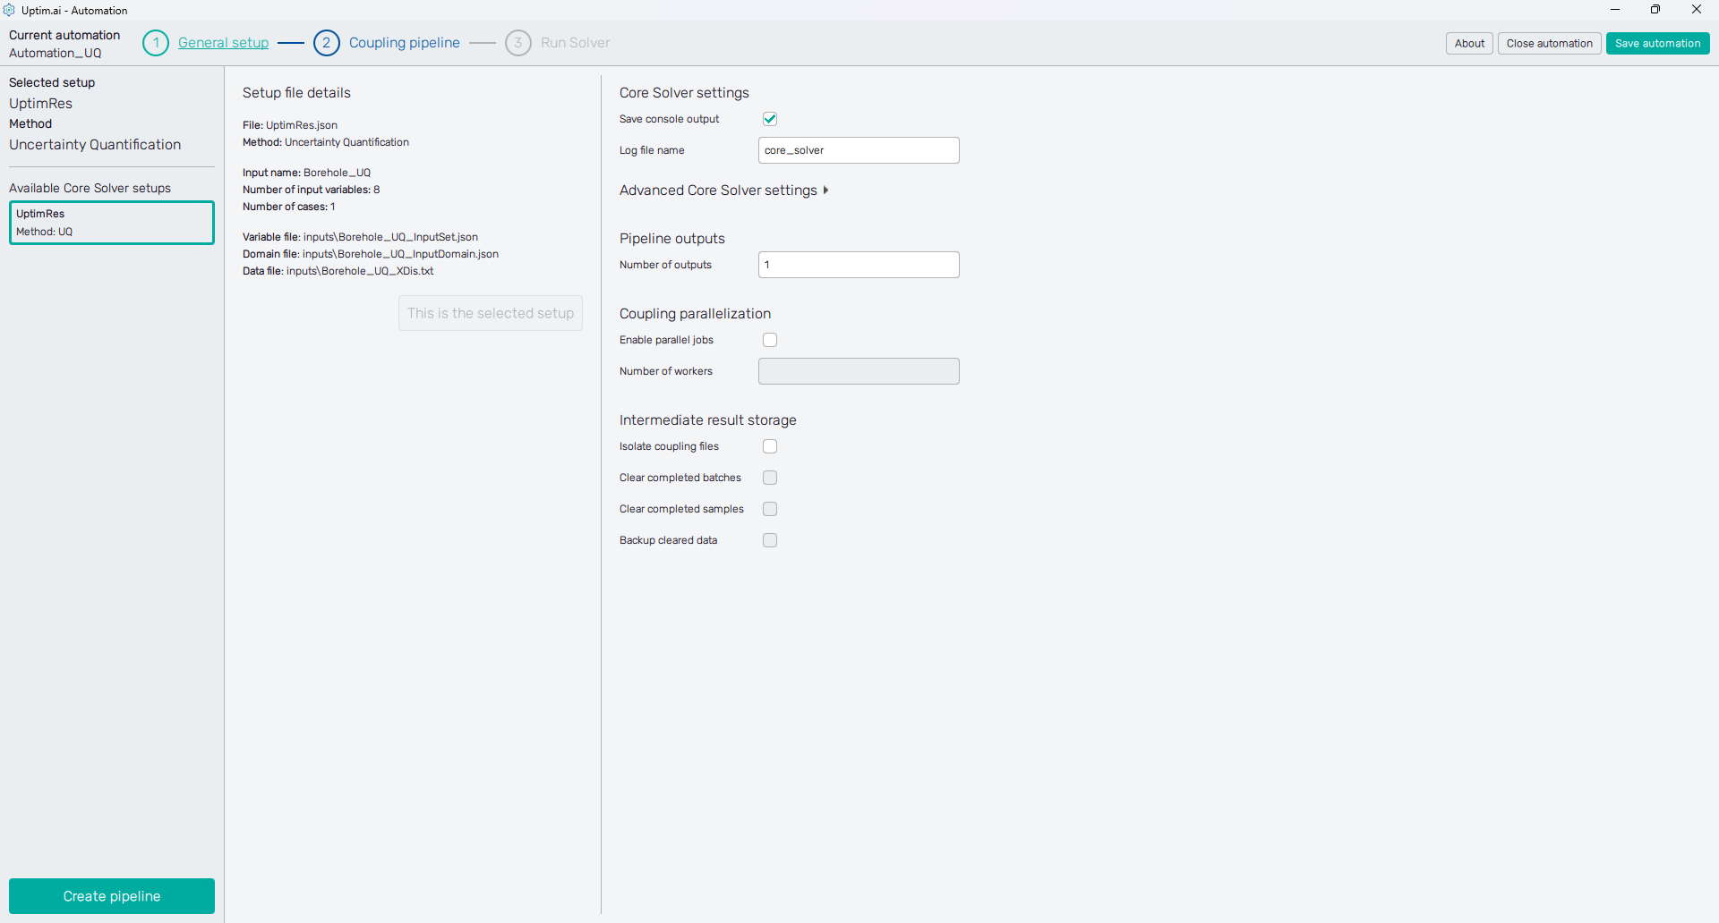The height and width of the screenshot is (923, 1719).
Task: Select step 3 circle for Run Solver
Action: (x=518, y=43)
